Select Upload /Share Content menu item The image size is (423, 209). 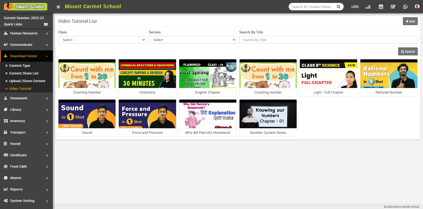(27, 81)
